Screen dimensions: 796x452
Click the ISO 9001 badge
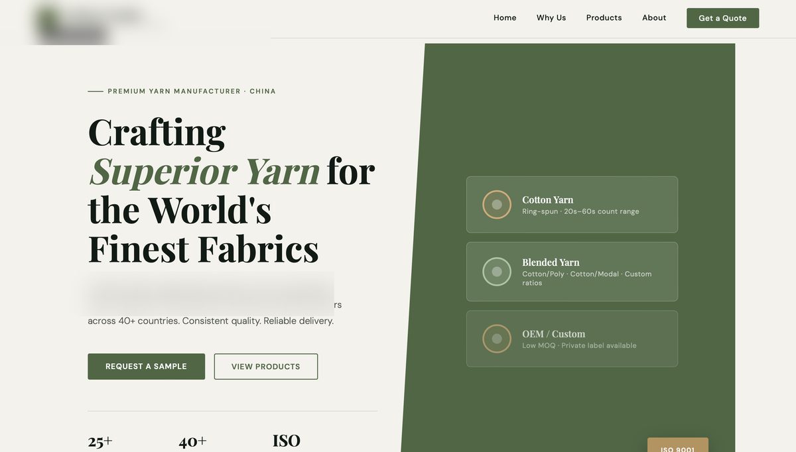click(x=678, y=445)
